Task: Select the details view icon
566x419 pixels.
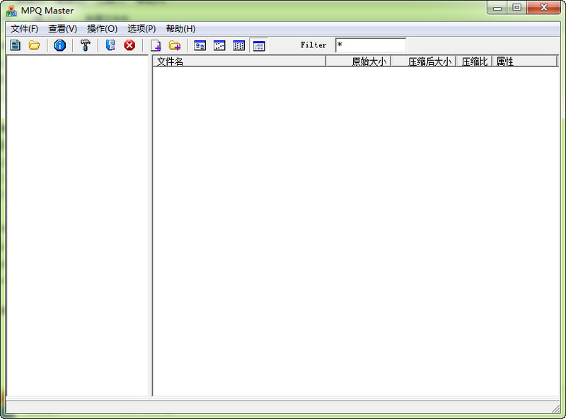Action: tap(259, 46)
